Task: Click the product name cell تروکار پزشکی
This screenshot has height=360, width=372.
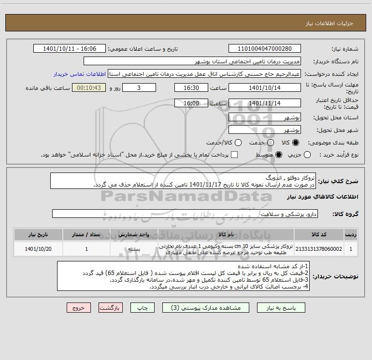Action: (x=226, y=249)
